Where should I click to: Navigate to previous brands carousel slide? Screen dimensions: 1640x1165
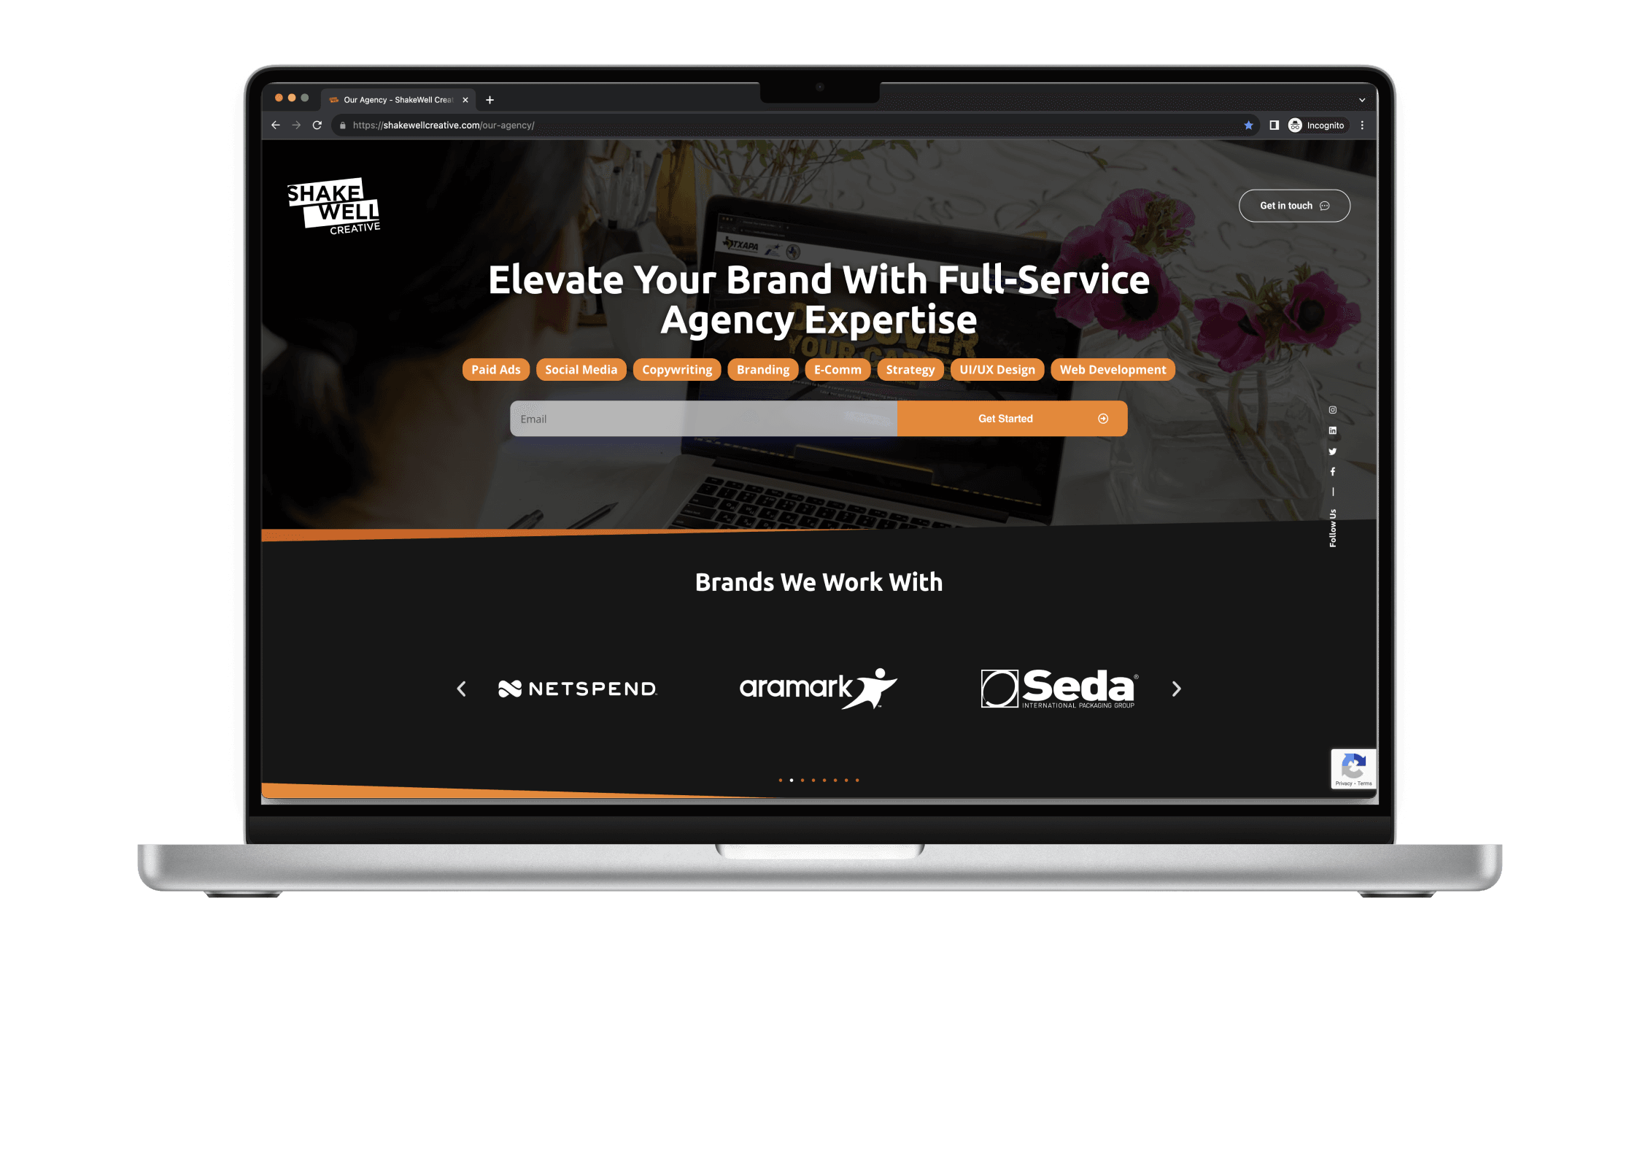(461, 689)
